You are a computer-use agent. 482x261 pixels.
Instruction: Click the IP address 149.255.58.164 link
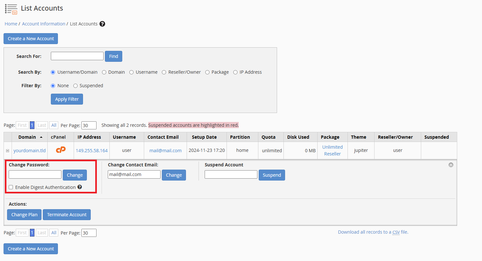click(x=92, y=150)
